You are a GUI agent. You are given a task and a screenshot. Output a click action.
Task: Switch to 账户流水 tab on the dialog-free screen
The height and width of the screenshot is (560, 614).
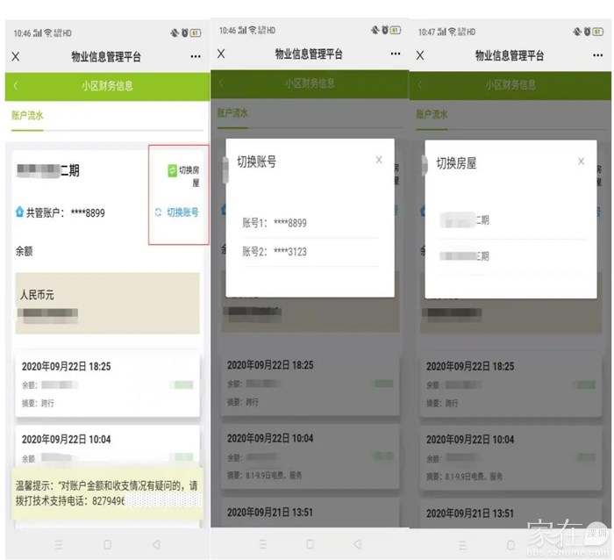pyautogui.click(x=26, y=115)
